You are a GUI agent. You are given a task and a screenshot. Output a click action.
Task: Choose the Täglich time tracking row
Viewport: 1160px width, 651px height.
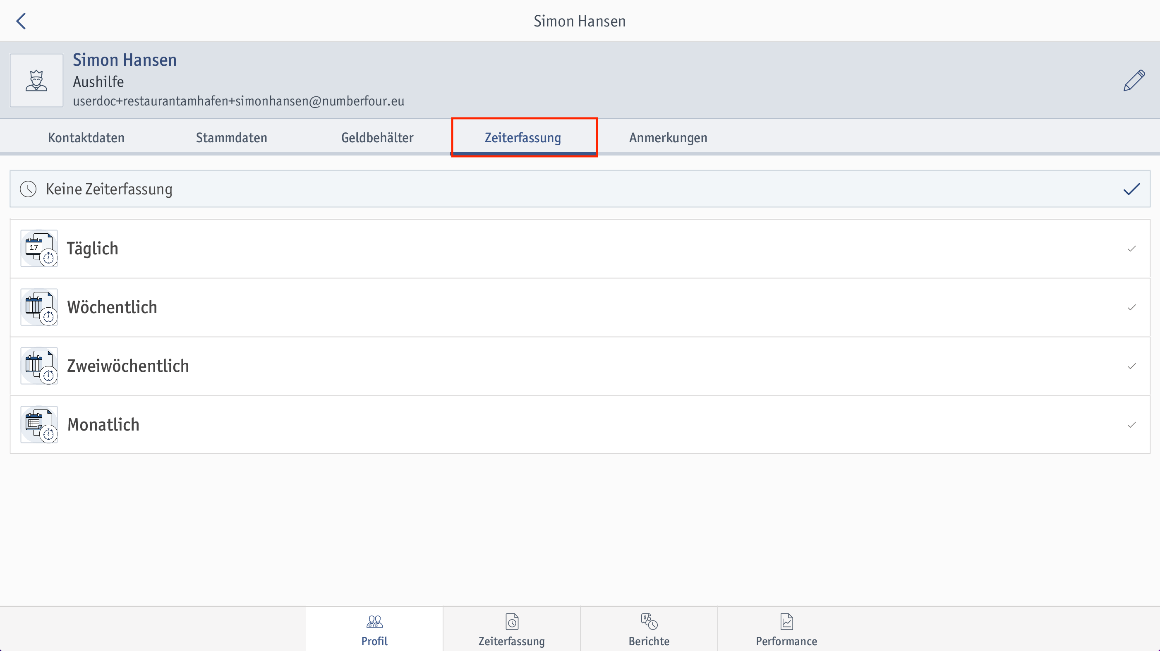[580, 249]
